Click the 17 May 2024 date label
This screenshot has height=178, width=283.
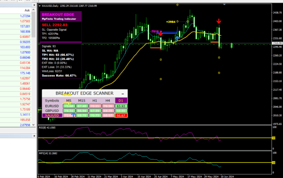[195, 177]
